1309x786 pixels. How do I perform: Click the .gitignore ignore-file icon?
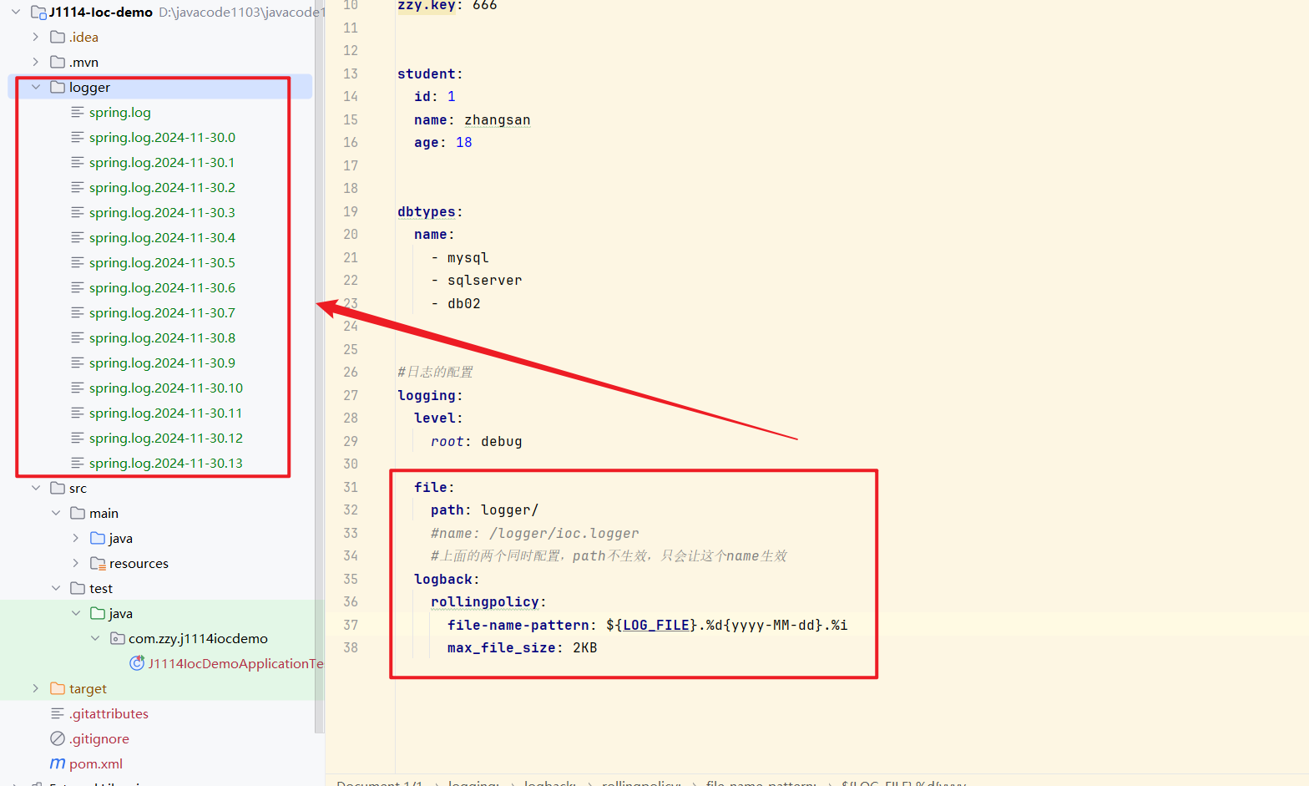coord(58,738)
